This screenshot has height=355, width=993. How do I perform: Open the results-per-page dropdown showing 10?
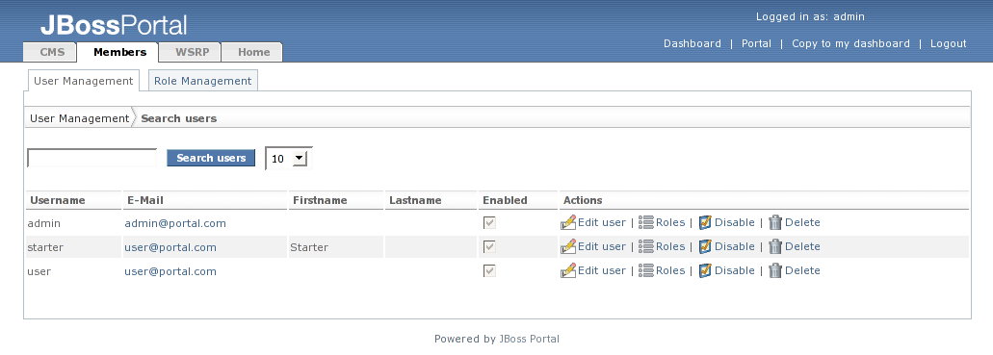click(x=289, y=159)
